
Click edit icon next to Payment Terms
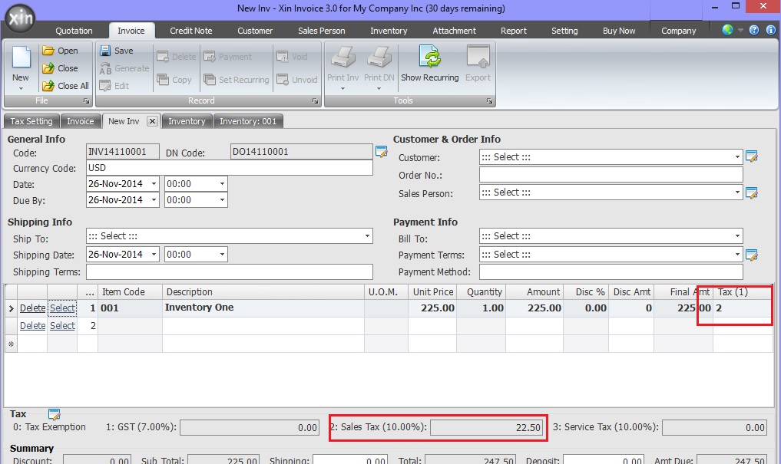(x=752, y=255)
